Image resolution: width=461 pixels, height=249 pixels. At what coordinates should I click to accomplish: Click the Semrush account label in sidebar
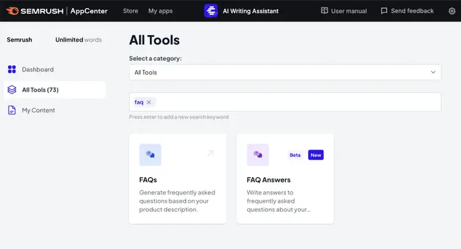(20, 40)
